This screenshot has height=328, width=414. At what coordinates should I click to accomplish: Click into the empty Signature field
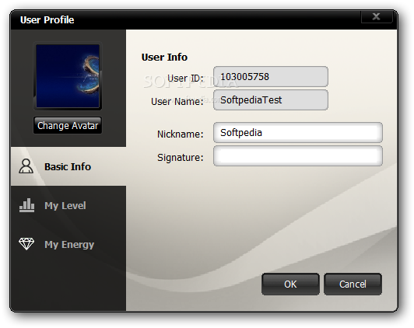point(298,156)
